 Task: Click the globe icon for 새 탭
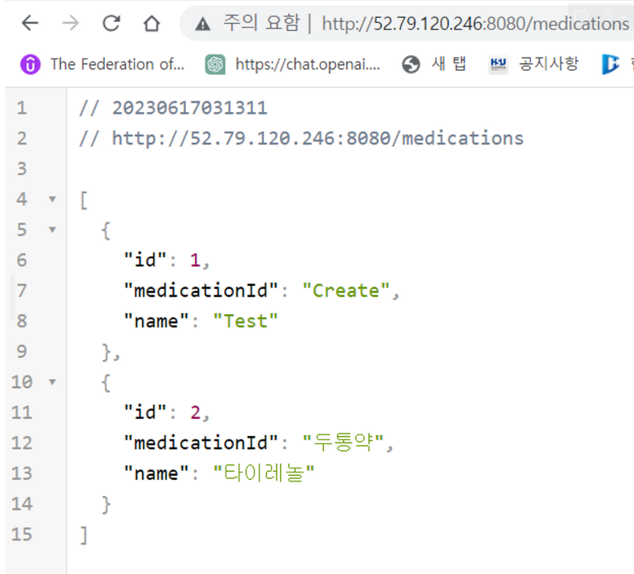coord(412,64)
